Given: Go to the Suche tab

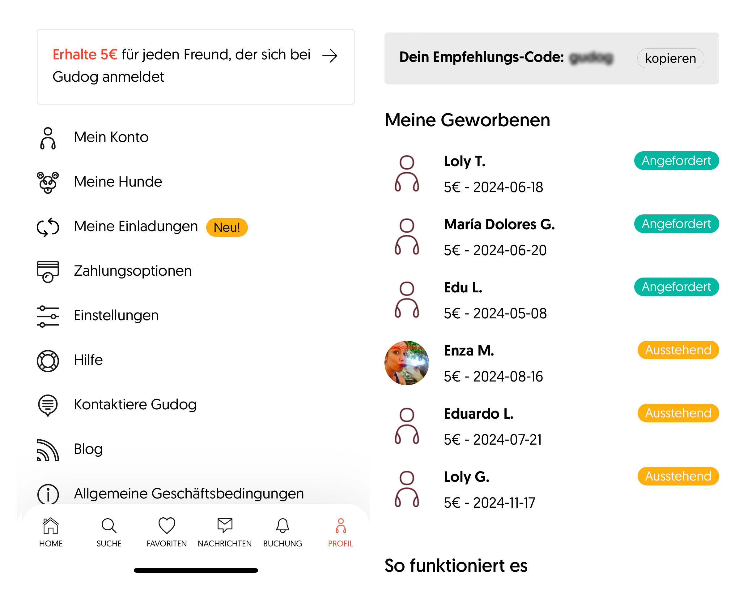Looking at the screenshot, I should 109,532.
